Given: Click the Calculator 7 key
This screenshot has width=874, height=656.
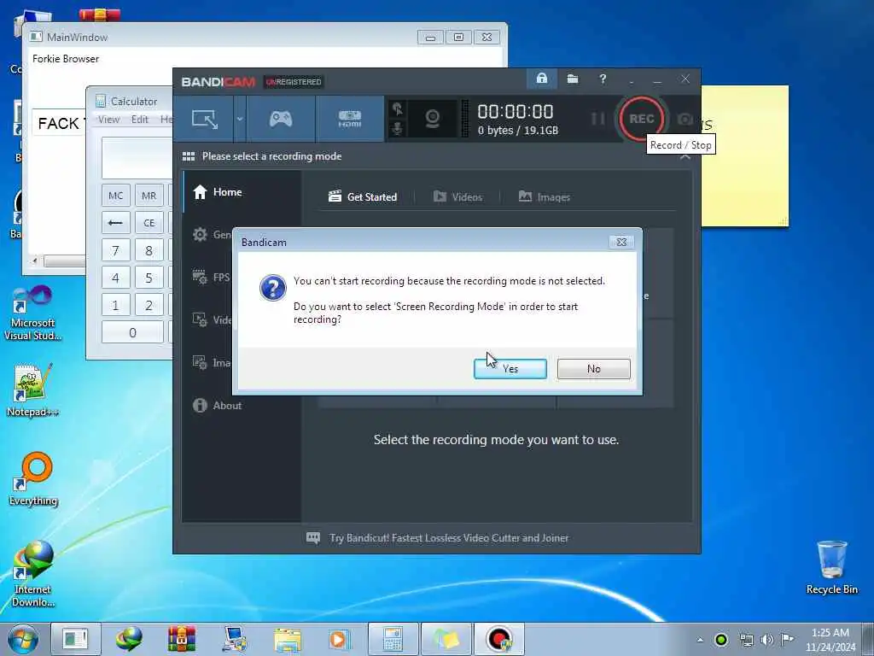Looking at the screenshot, I should coord(116,250).
